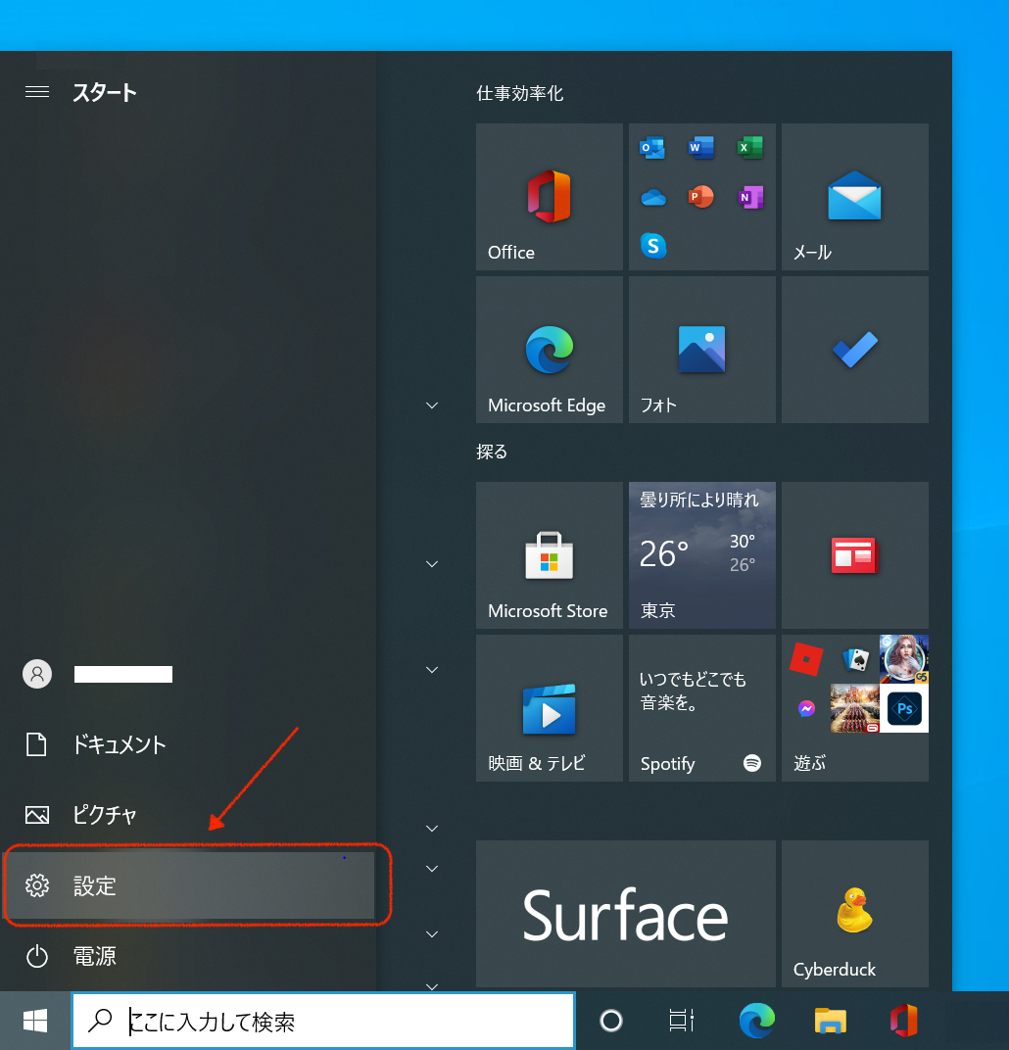Click the OneNote icon in the apps folder tile
Image resolution: width=1009 pixels, height=1050 pixels.
750,198
